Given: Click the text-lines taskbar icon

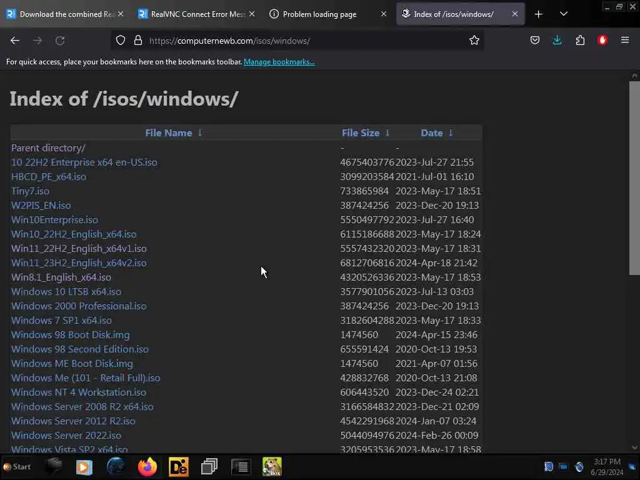Looking at the screenshot, I should [x=241, y=466].
